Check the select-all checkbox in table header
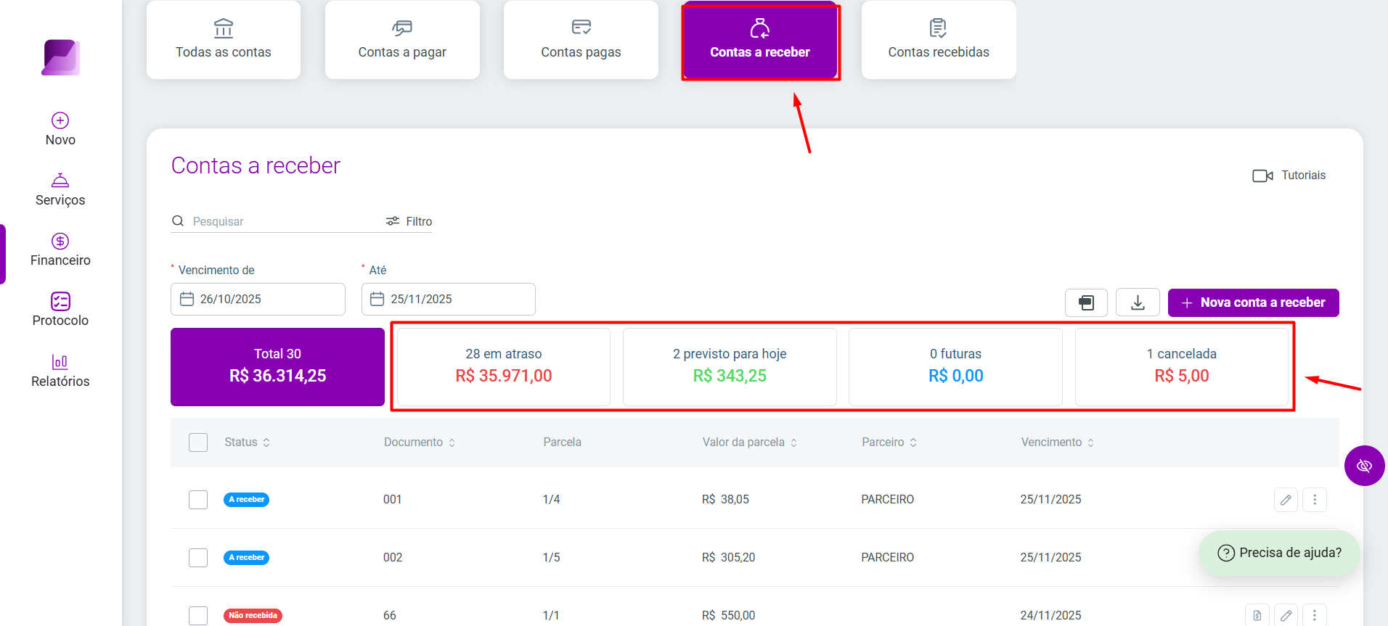This screenshot has height=626, width=1388. tap(198, 442)
